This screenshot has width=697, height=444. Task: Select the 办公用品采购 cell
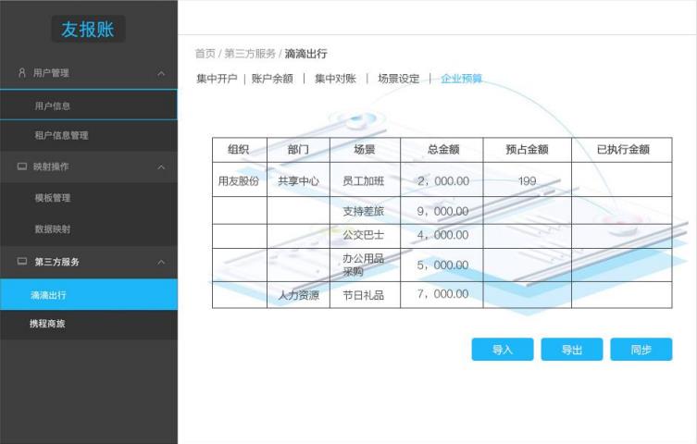[365, 265]
